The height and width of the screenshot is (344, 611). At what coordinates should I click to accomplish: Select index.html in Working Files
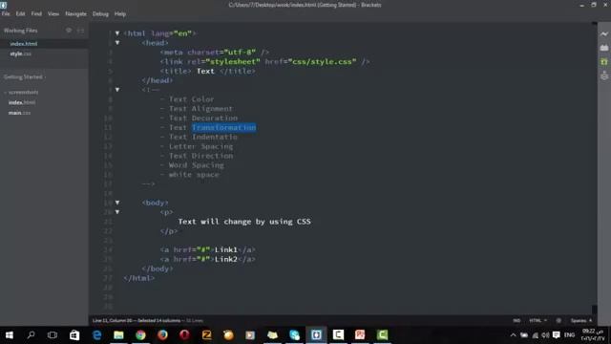point(24,44)
